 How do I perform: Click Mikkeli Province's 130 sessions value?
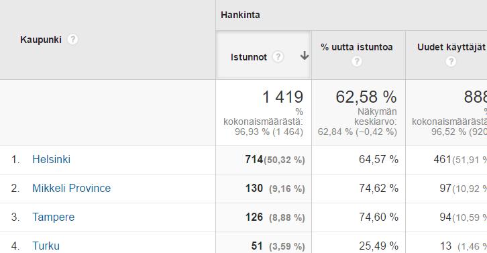point(254,189)
